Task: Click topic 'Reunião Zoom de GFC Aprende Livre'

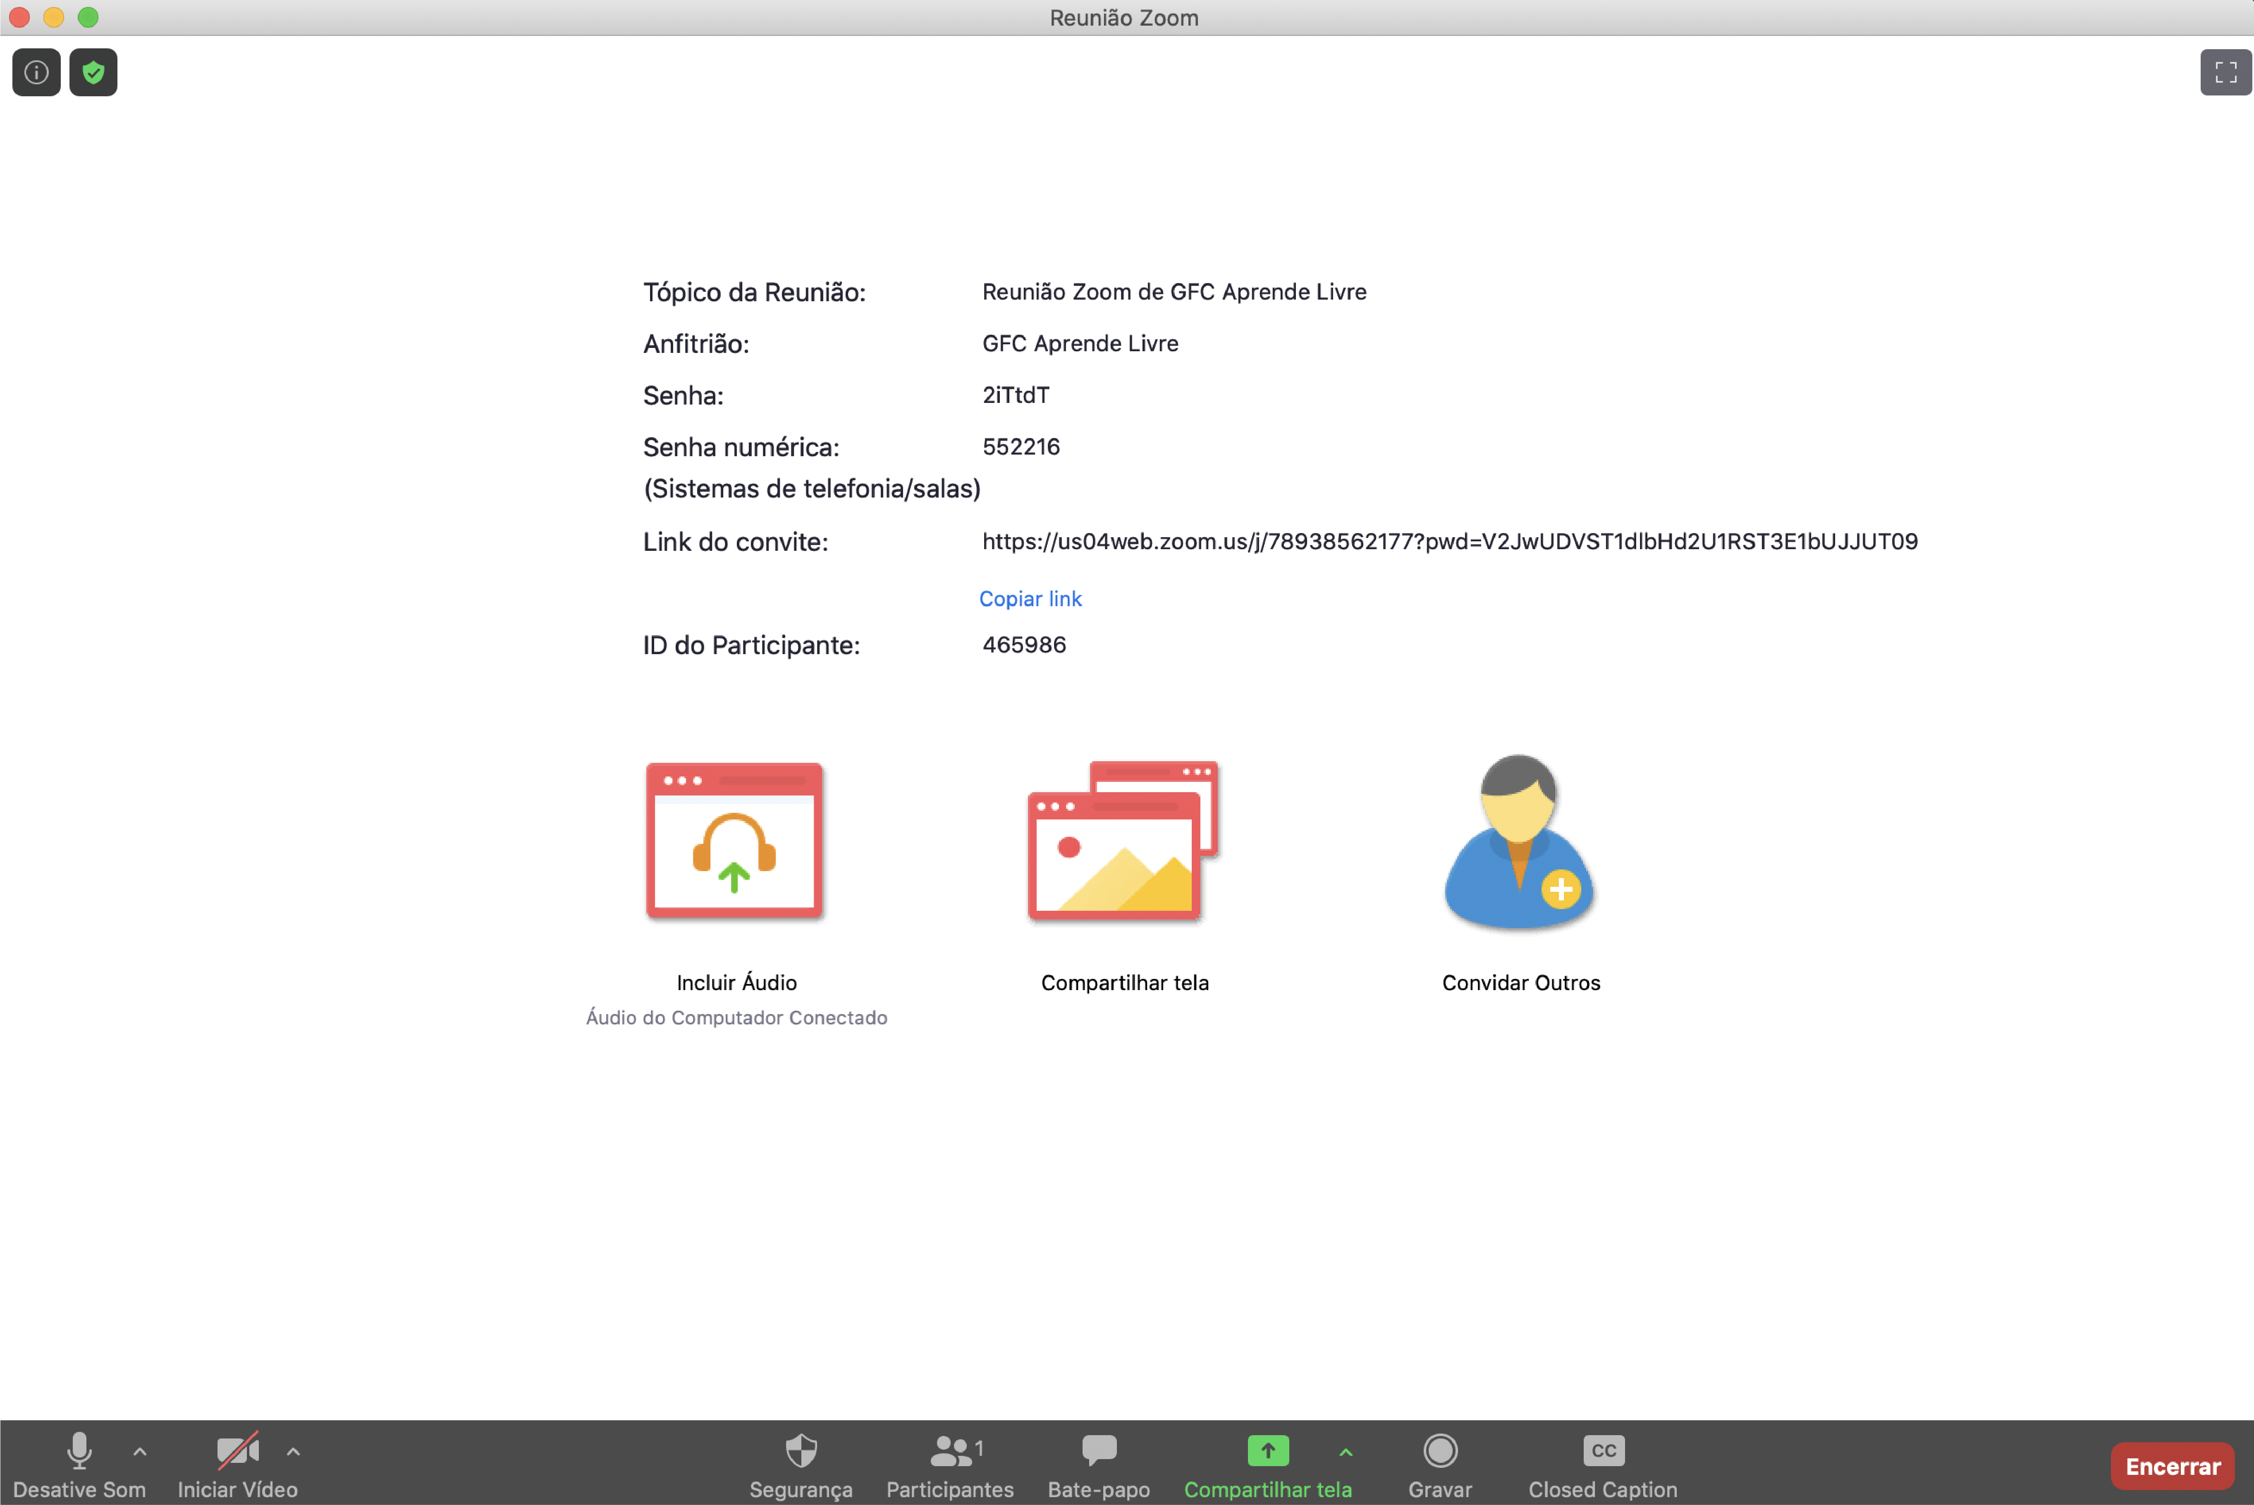Action: [x=1174, y=292]
